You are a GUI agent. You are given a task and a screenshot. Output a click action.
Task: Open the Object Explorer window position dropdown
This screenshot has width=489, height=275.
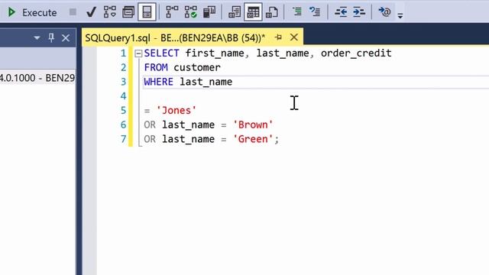pyautogui.click(x=37, y=38)
